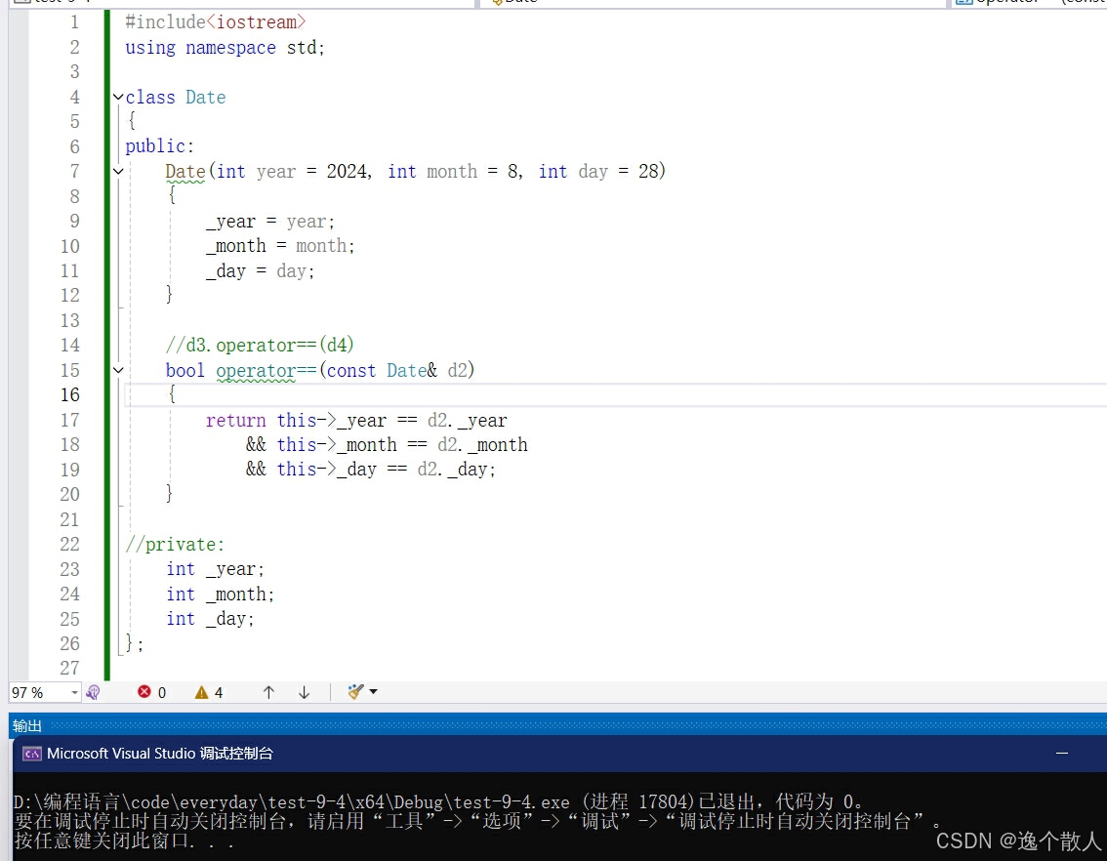The height and width of the screenshot is (861, 1107).
Task: Select the 输出 output panel tab
Action: tap(26, 725)
